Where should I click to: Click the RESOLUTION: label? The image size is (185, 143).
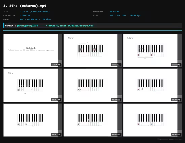pos(10,16)
